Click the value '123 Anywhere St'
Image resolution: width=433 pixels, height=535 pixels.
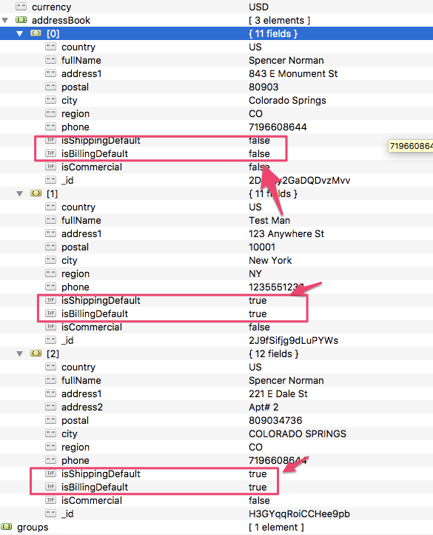286,233
